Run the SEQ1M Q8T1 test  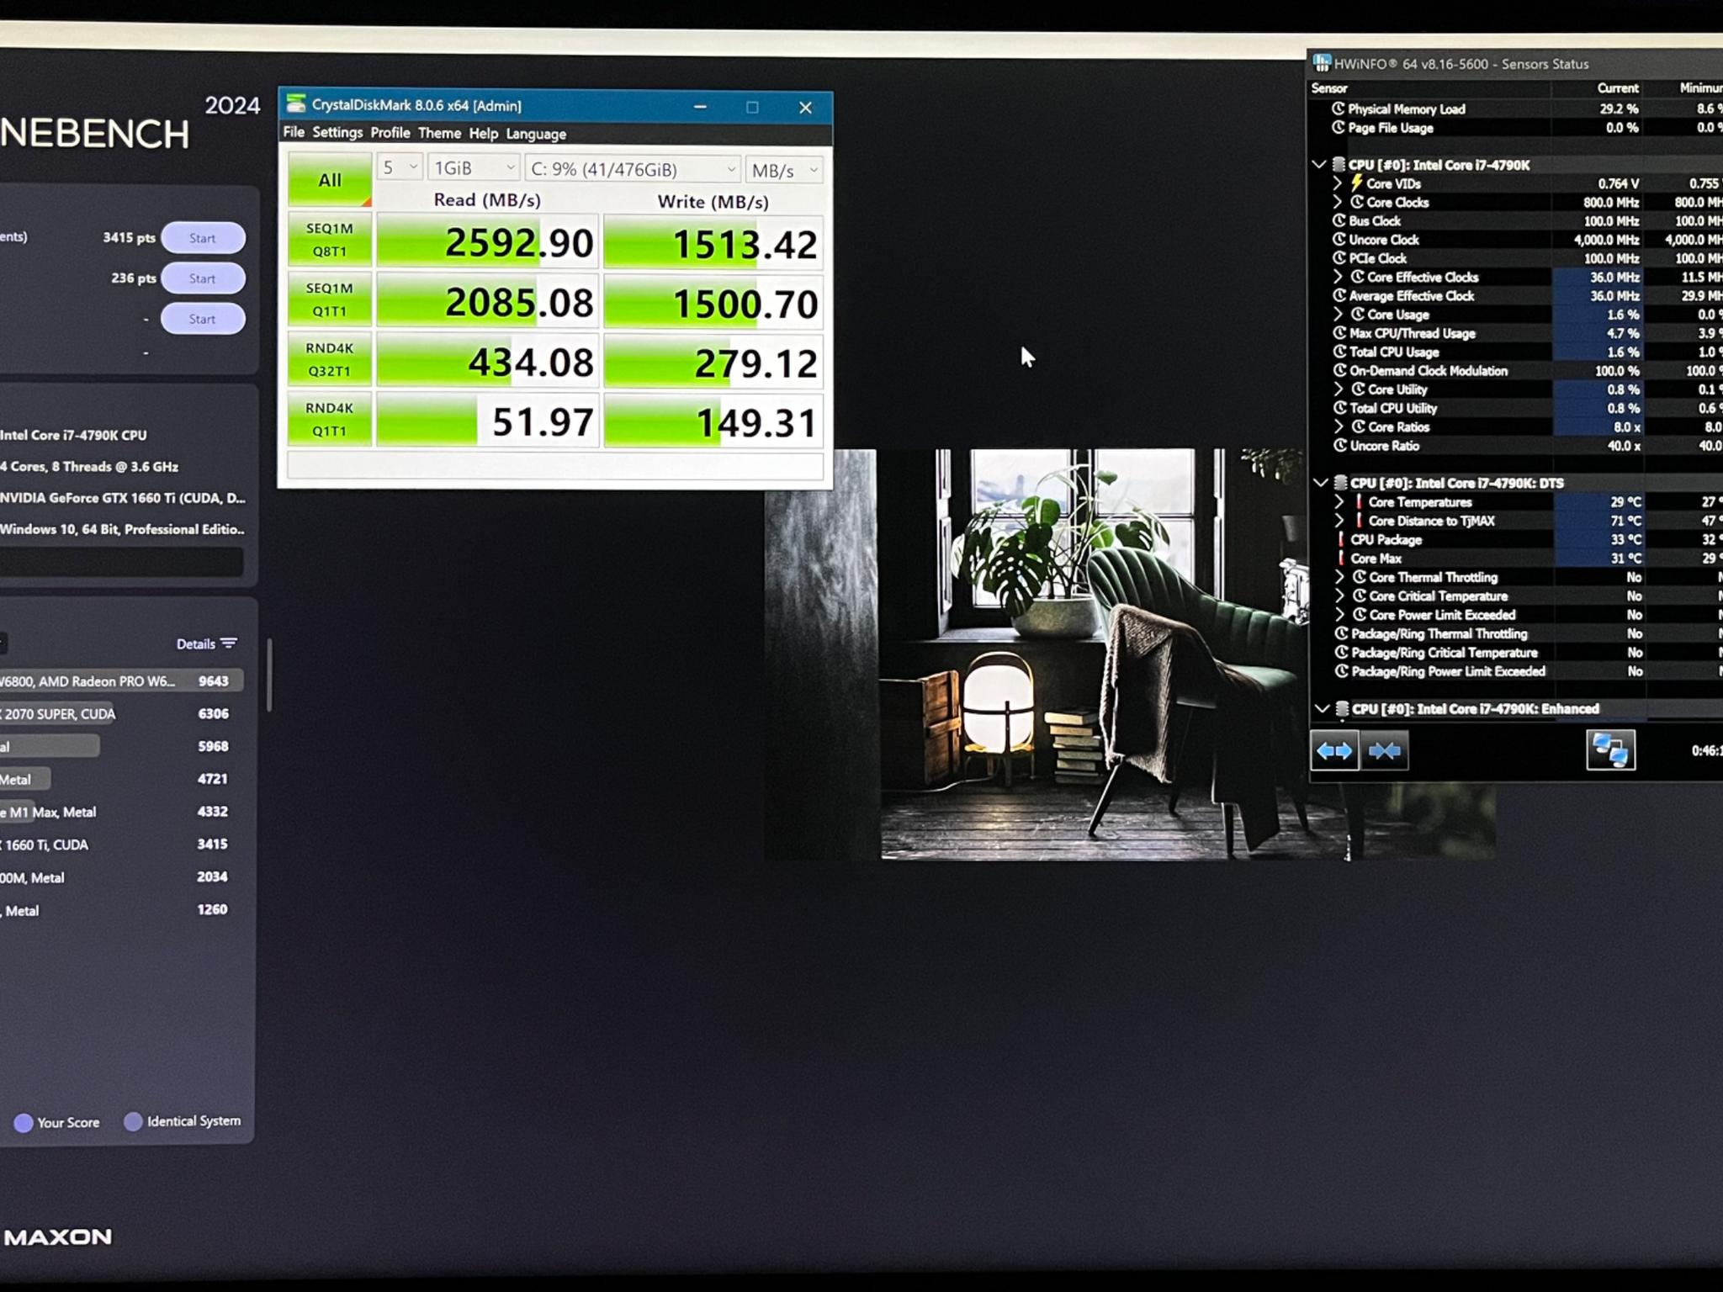(x=330, y=240)
